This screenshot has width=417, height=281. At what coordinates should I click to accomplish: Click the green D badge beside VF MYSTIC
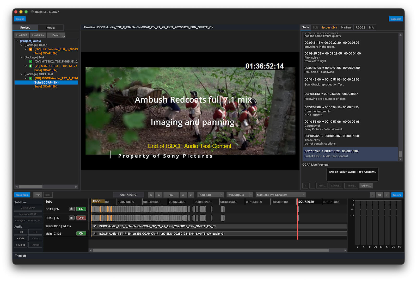pos(30,66)
